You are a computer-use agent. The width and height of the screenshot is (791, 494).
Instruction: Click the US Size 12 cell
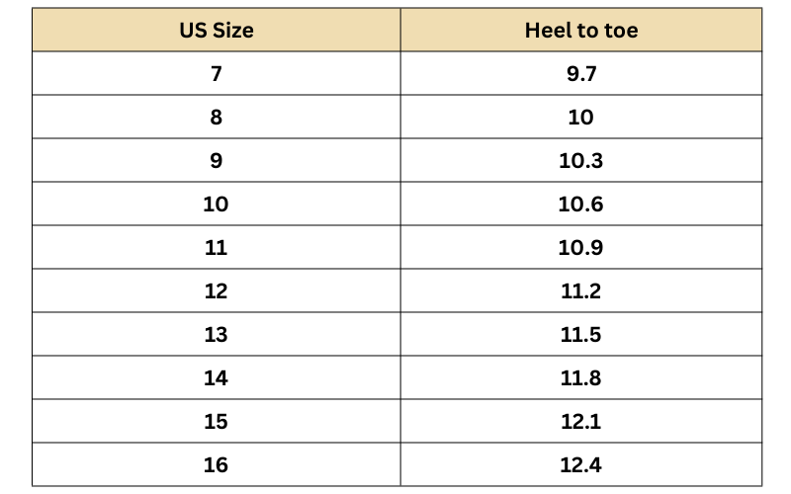tap(216, 291)
